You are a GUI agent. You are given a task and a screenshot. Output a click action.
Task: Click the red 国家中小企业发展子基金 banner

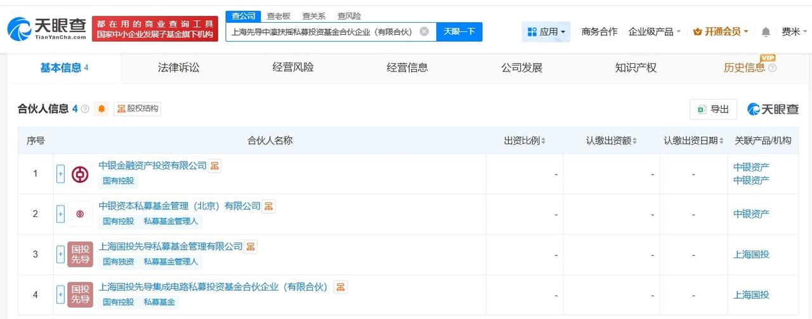(155, 28)
